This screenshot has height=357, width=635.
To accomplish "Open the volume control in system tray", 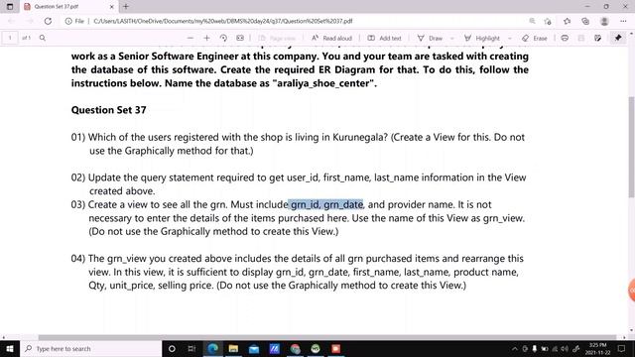I will 565,348.
